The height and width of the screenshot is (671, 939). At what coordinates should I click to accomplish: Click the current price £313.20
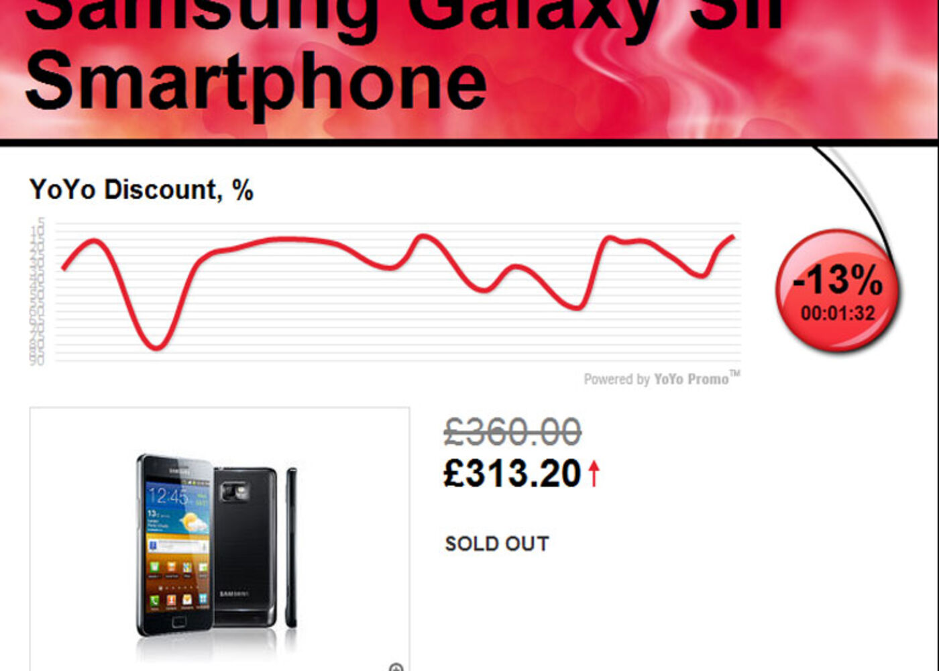coord(512,474)
